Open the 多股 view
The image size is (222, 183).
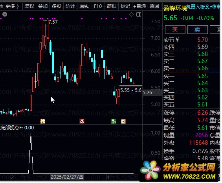point(56,6)
